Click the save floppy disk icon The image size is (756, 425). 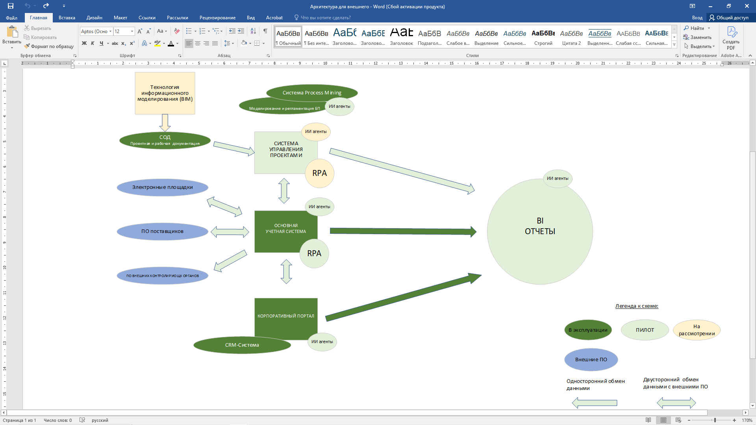11,6
